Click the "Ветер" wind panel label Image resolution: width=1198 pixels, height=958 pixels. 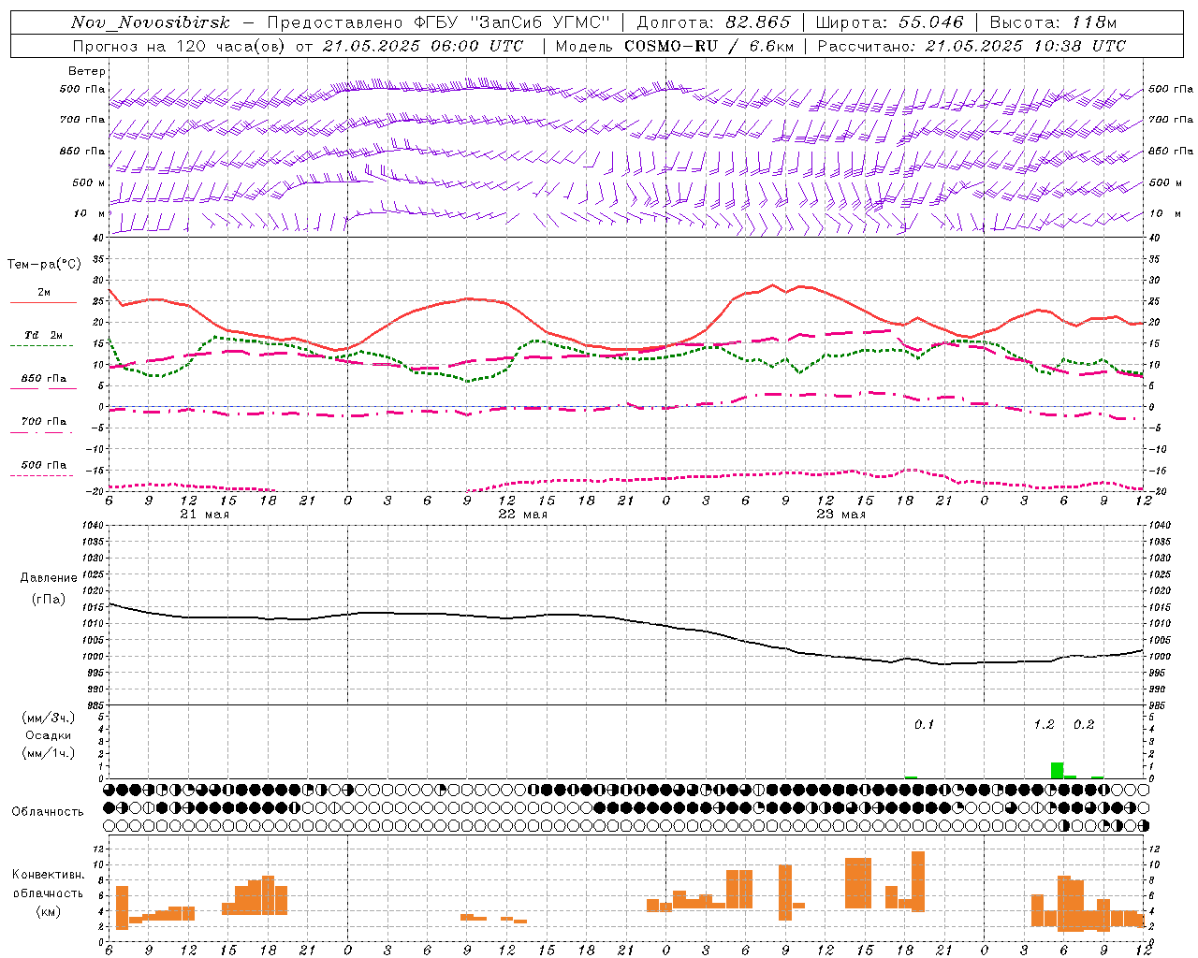[x=87, y=71]
